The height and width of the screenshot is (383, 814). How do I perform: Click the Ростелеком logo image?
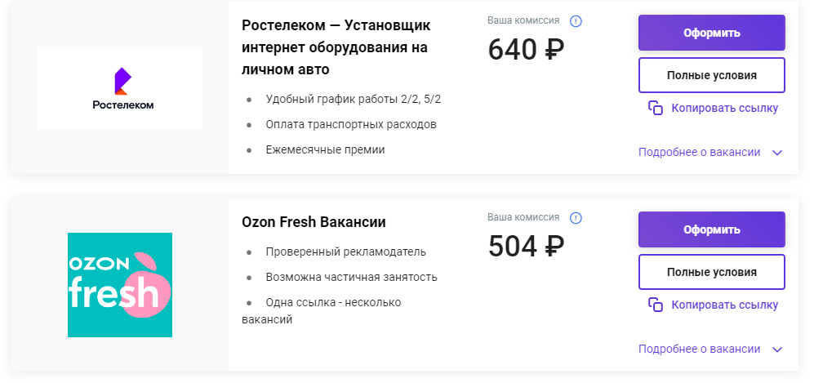(120, 87)
